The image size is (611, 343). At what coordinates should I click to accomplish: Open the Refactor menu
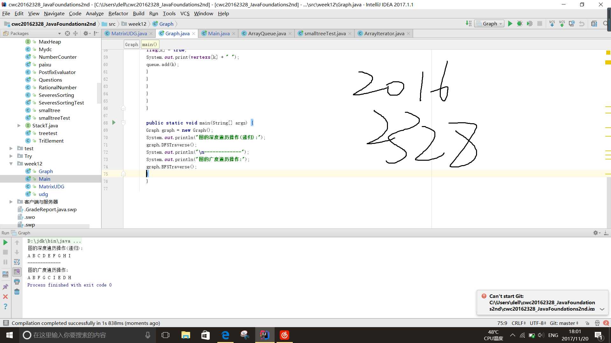118,13
